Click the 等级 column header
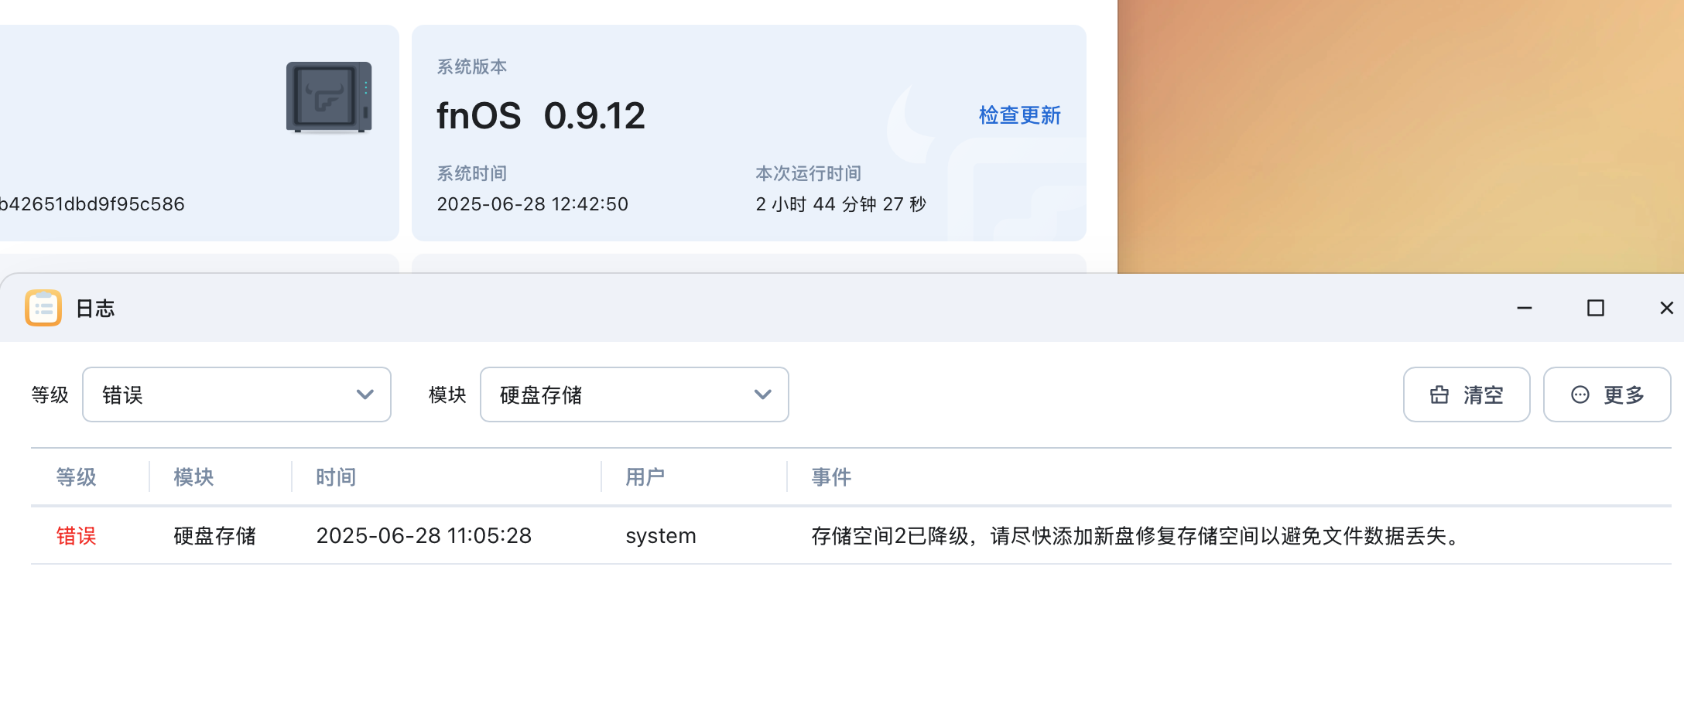 76,476
